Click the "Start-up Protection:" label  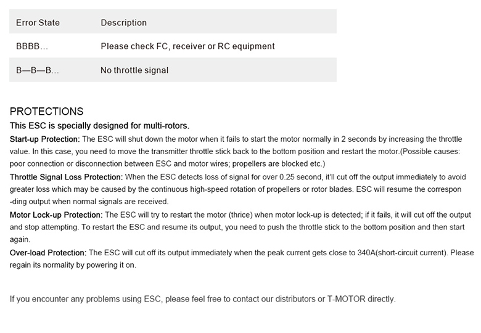[x=45, y=139]
